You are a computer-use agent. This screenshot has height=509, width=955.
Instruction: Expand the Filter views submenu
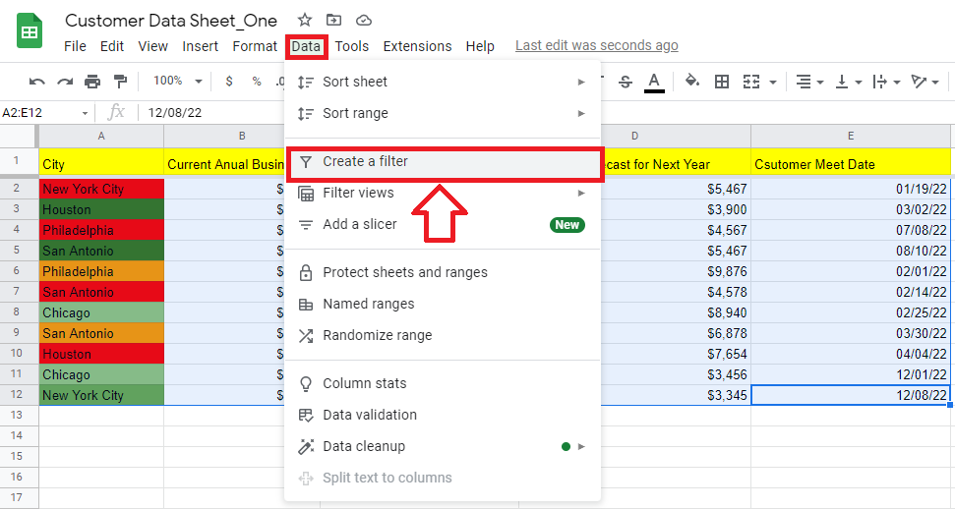tap(581, 193)
